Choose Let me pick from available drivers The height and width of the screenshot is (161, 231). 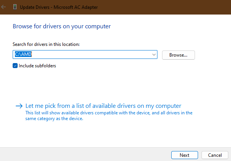click(103, 106)
